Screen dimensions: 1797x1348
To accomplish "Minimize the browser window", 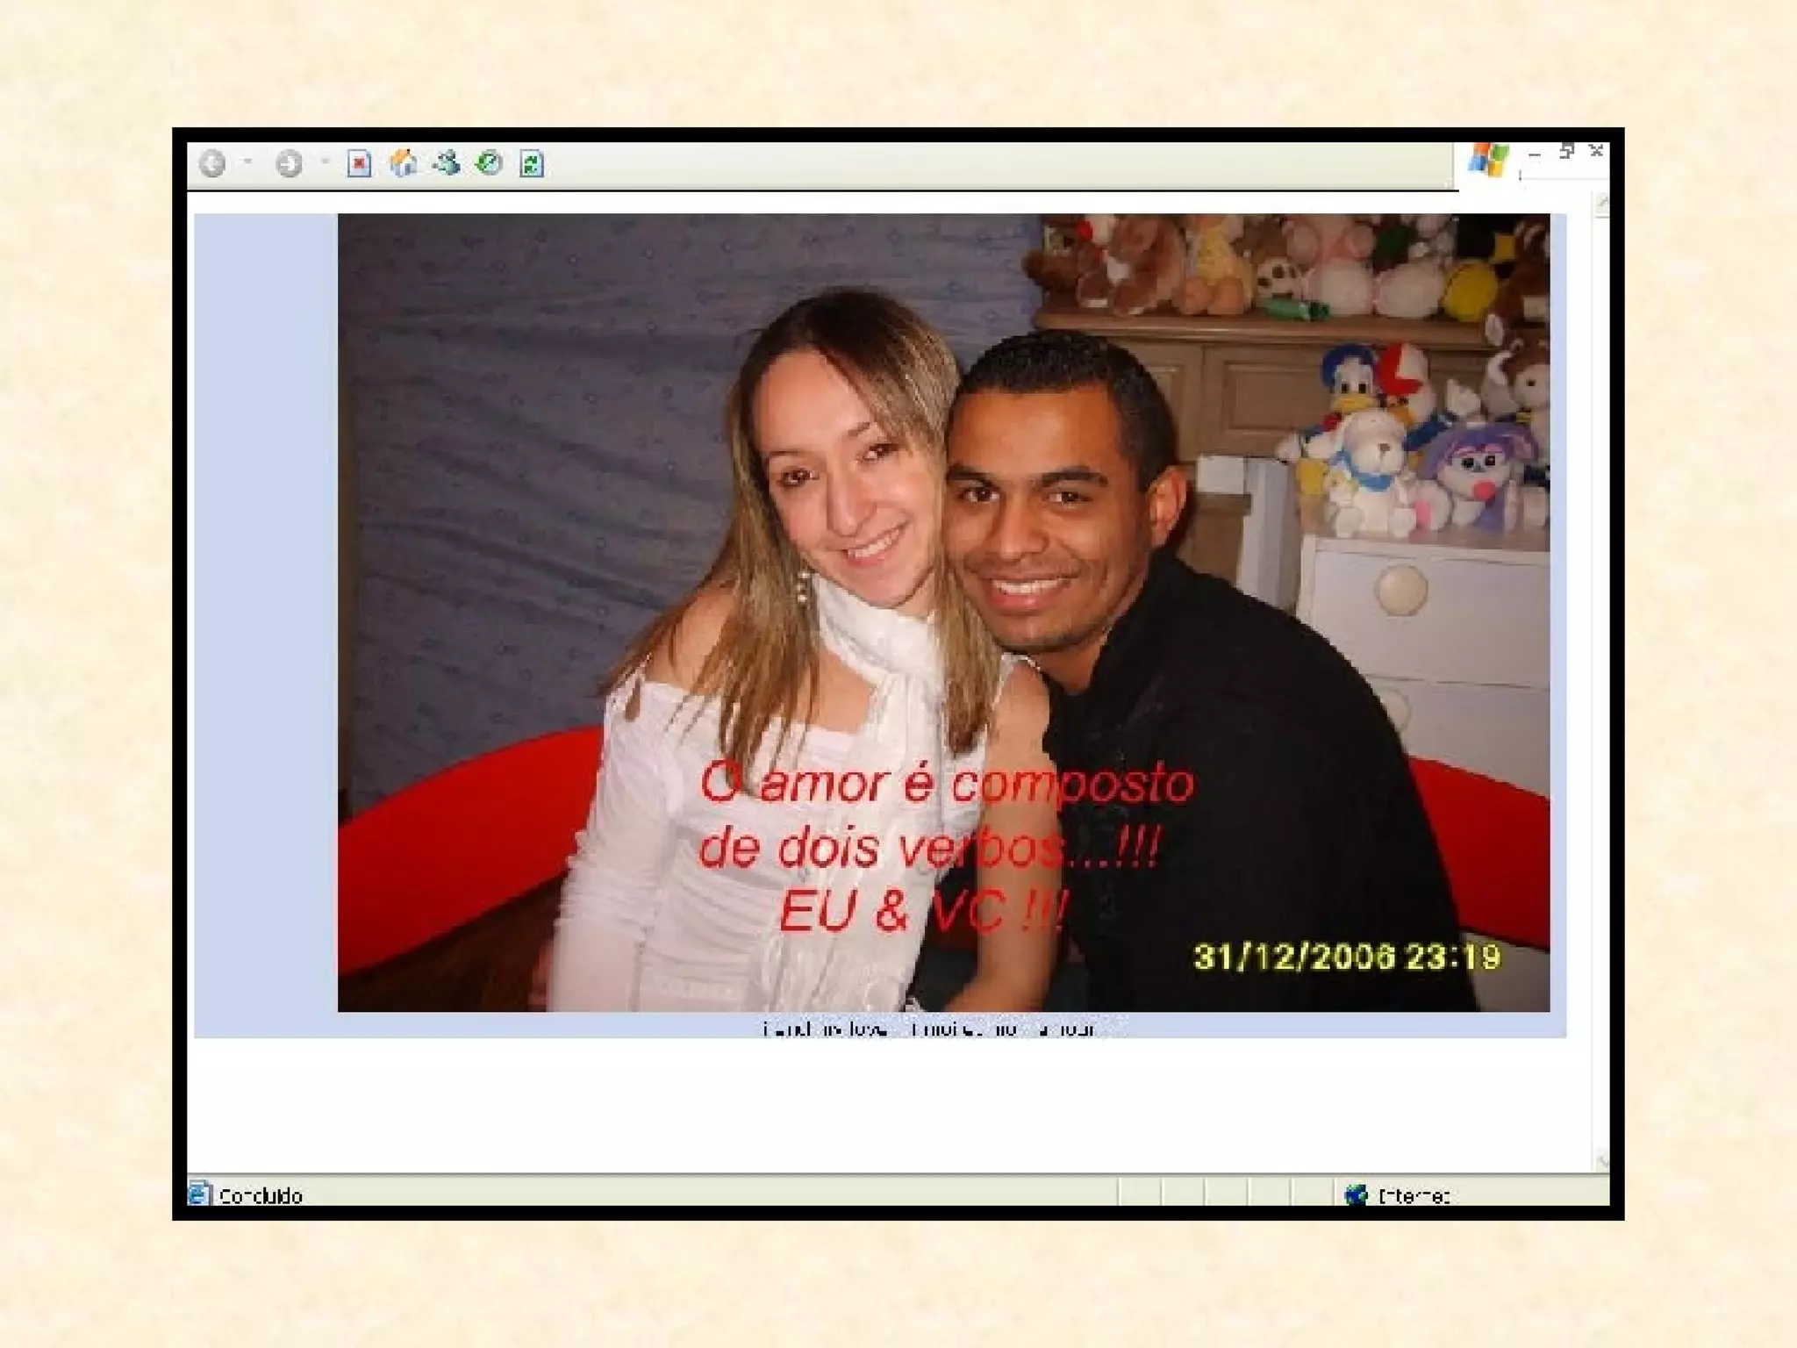I will point(1534,154).
